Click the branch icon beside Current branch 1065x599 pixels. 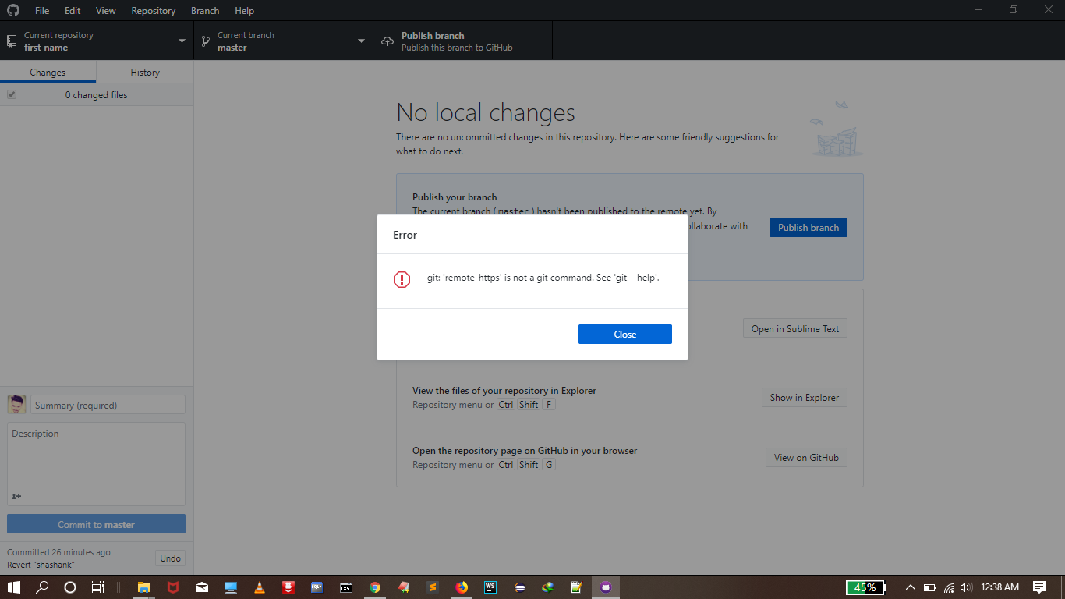(206, 40)
